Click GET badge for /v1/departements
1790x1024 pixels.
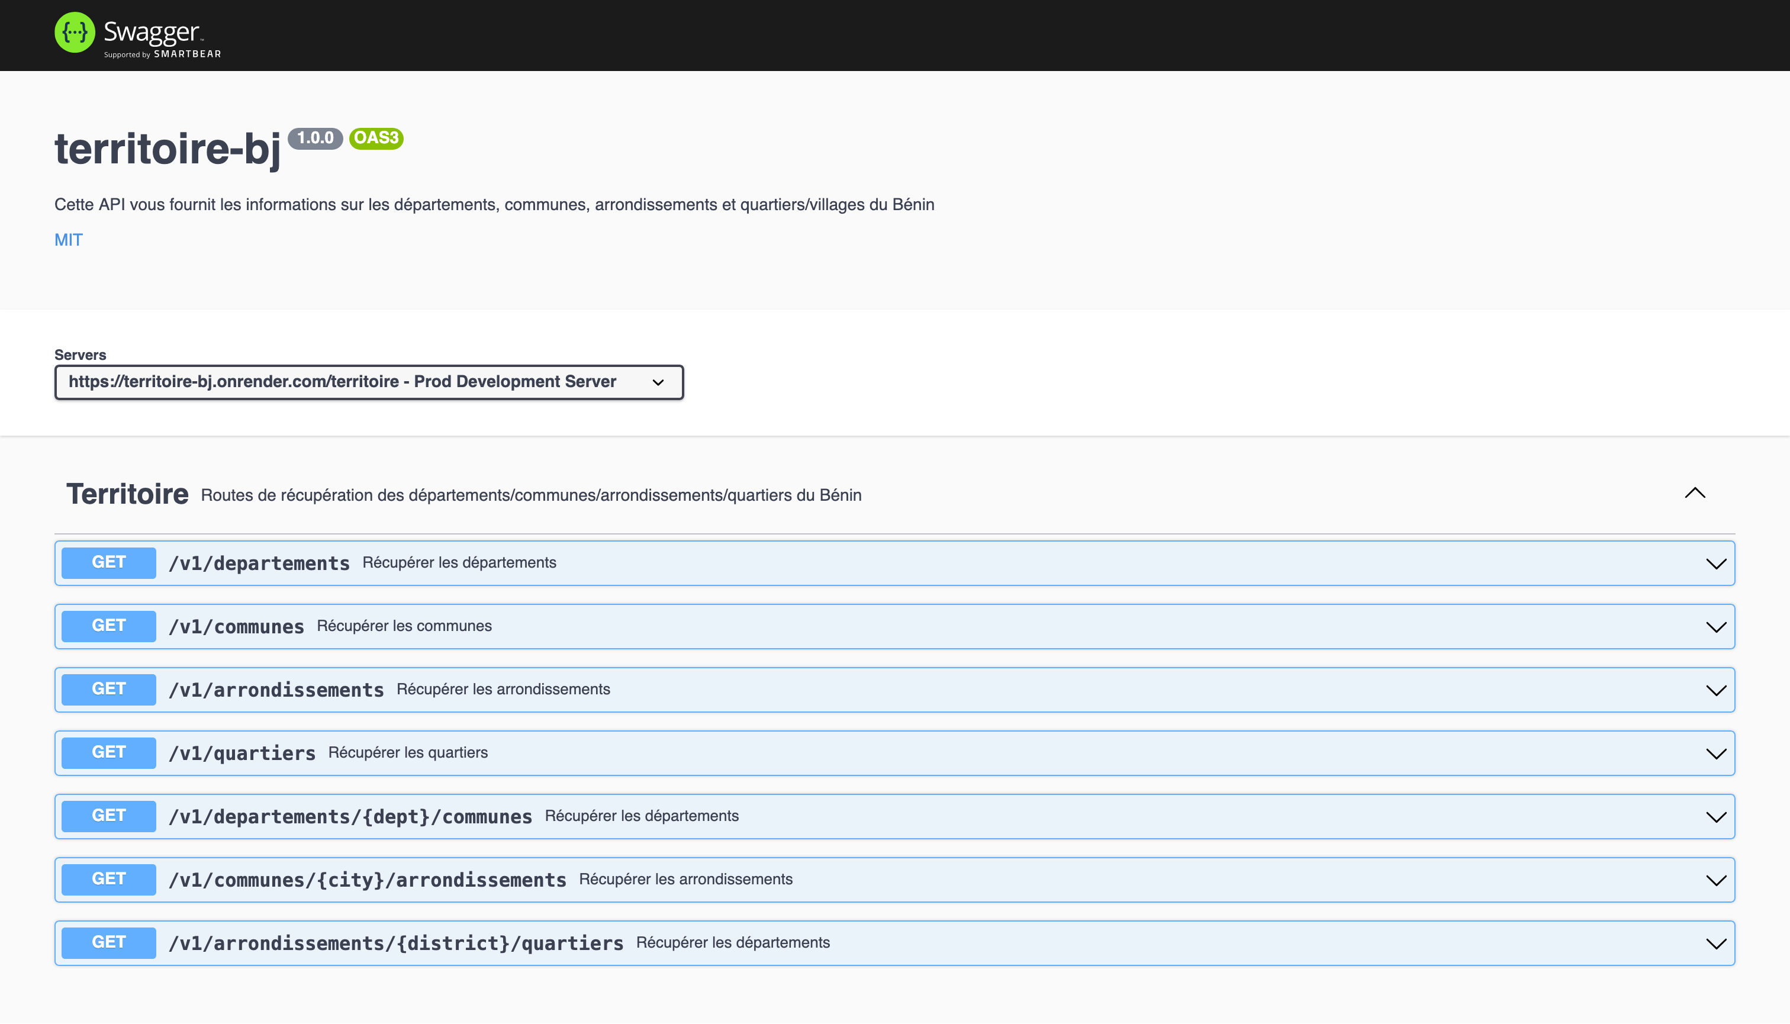tap(108, 563)
